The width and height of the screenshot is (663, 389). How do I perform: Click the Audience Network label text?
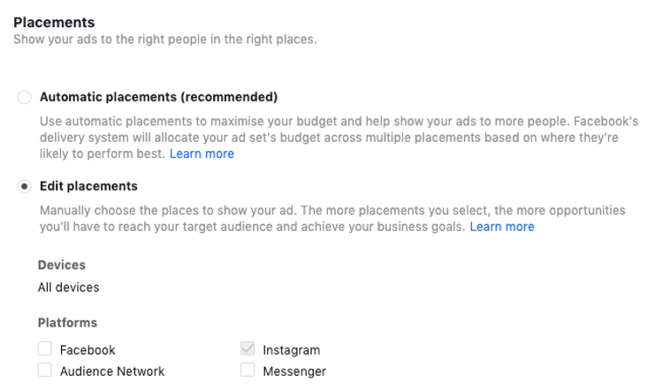coord(112,371)
